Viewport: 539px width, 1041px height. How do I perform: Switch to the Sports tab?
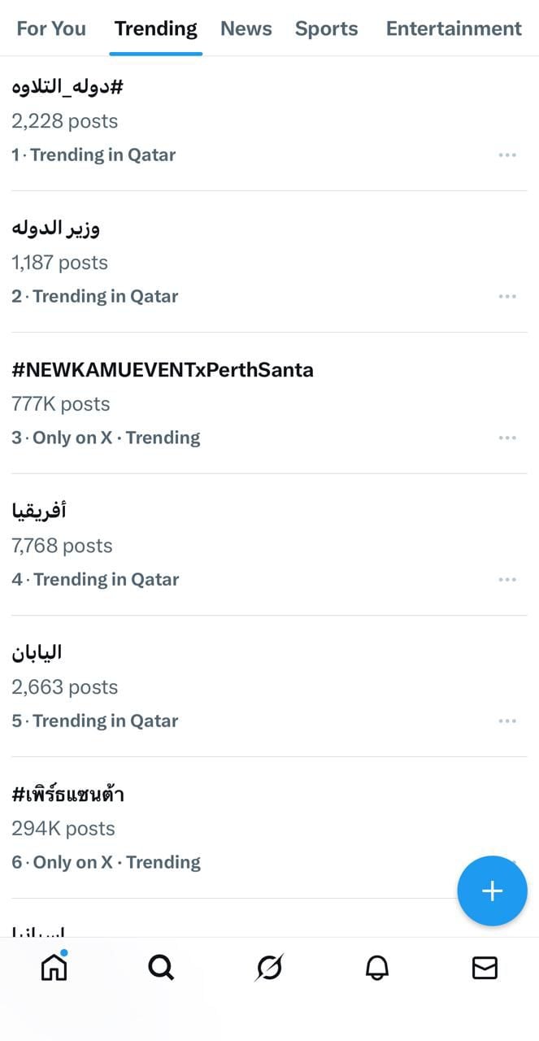[326, 28]
